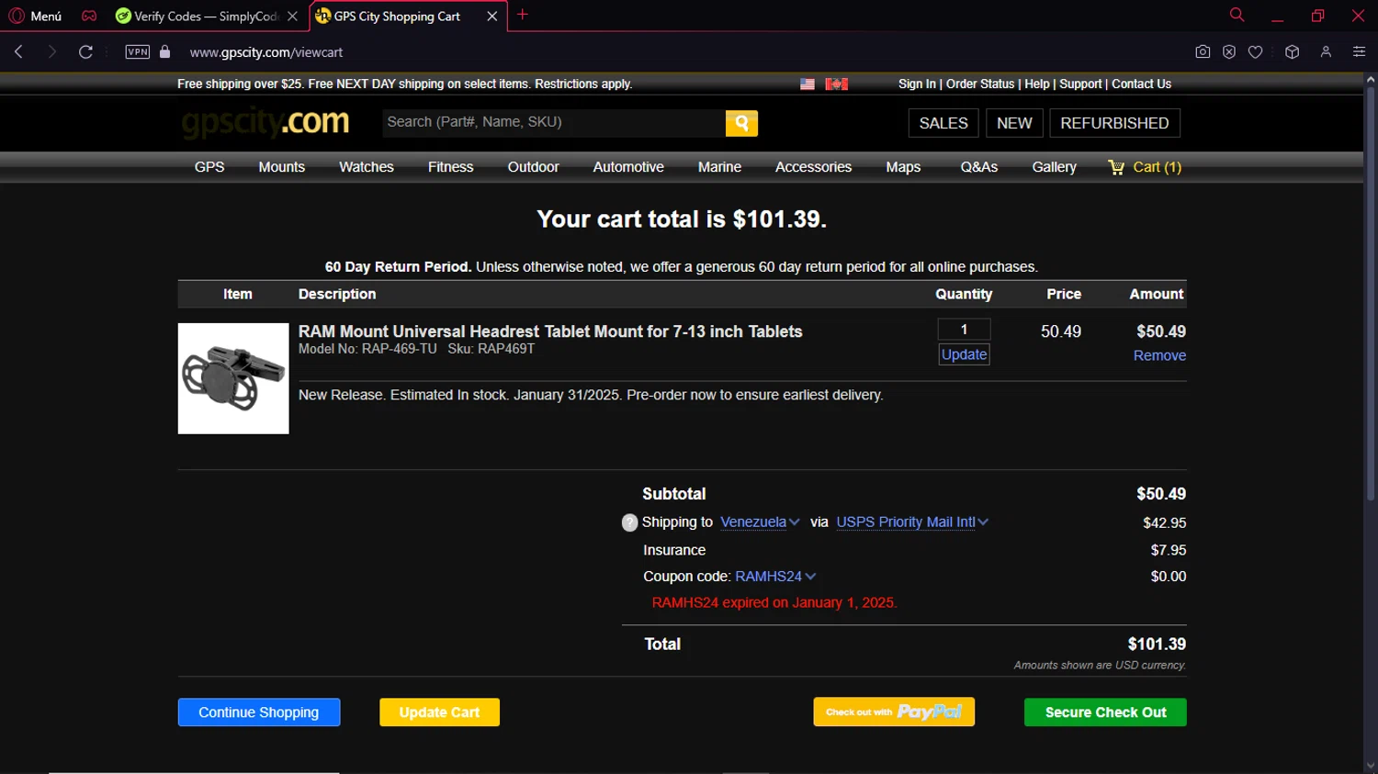Close the GPS City Shopping Cart tab
This screenshot has height=774, width=1378.
click(x=492, y=16)
